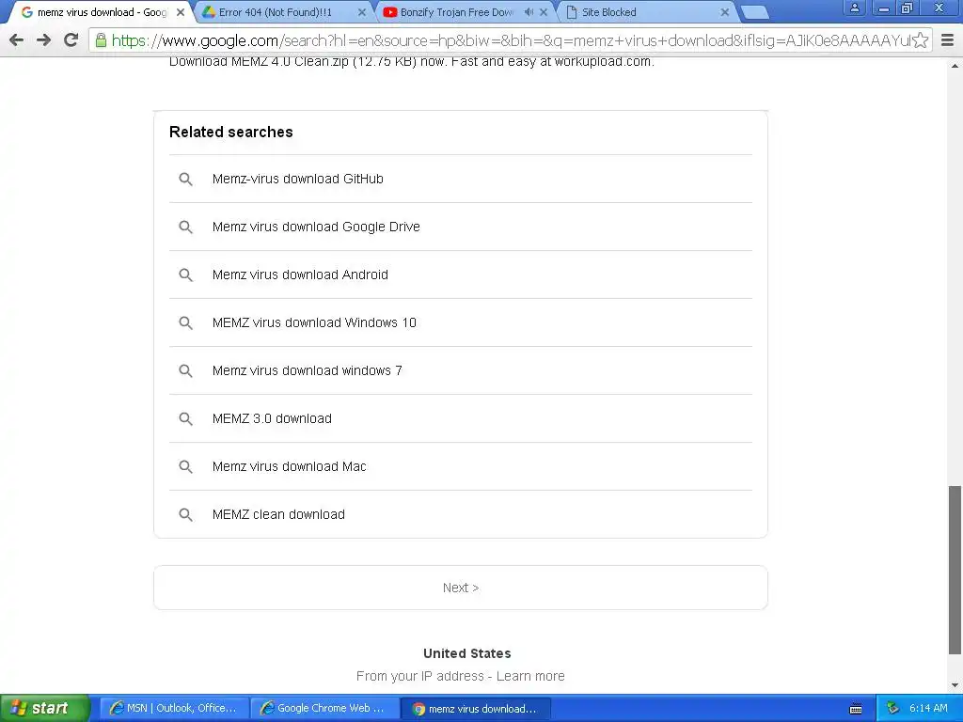Image resolution: width=963 pixels, height=722 pixels.
Task: Go to next results page with Next >
Action: 461,588
